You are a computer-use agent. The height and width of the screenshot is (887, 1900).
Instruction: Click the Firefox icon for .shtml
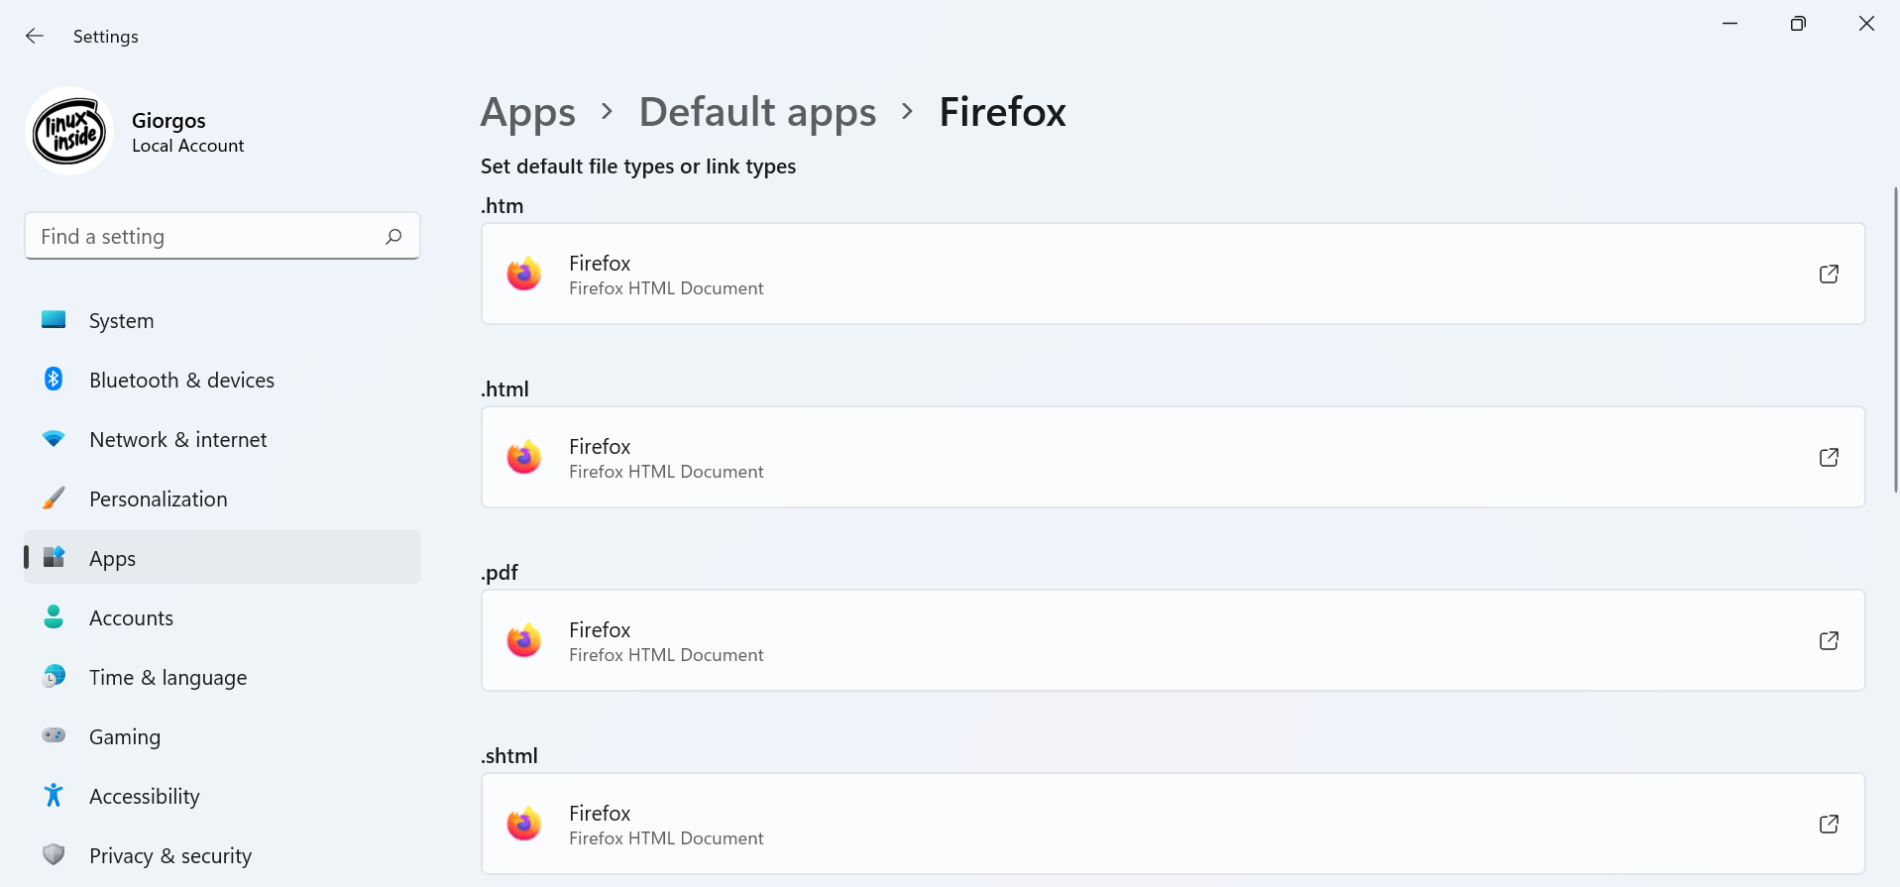pos(524,824)
